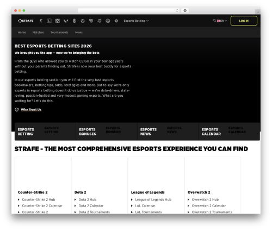Open the Counter-Strike 2 Hub link
The width and height of the screenshot is (272, 230).
(39, 200)
